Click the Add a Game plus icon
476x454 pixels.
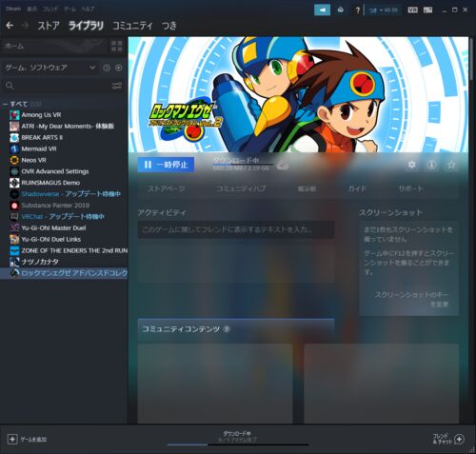pos(12,440)
